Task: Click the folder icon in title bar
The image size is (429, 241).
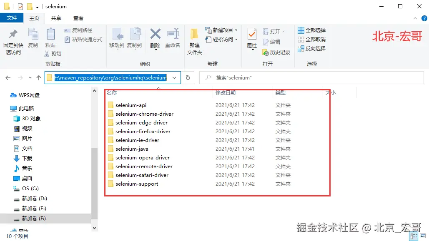Action: click(7, 6)
